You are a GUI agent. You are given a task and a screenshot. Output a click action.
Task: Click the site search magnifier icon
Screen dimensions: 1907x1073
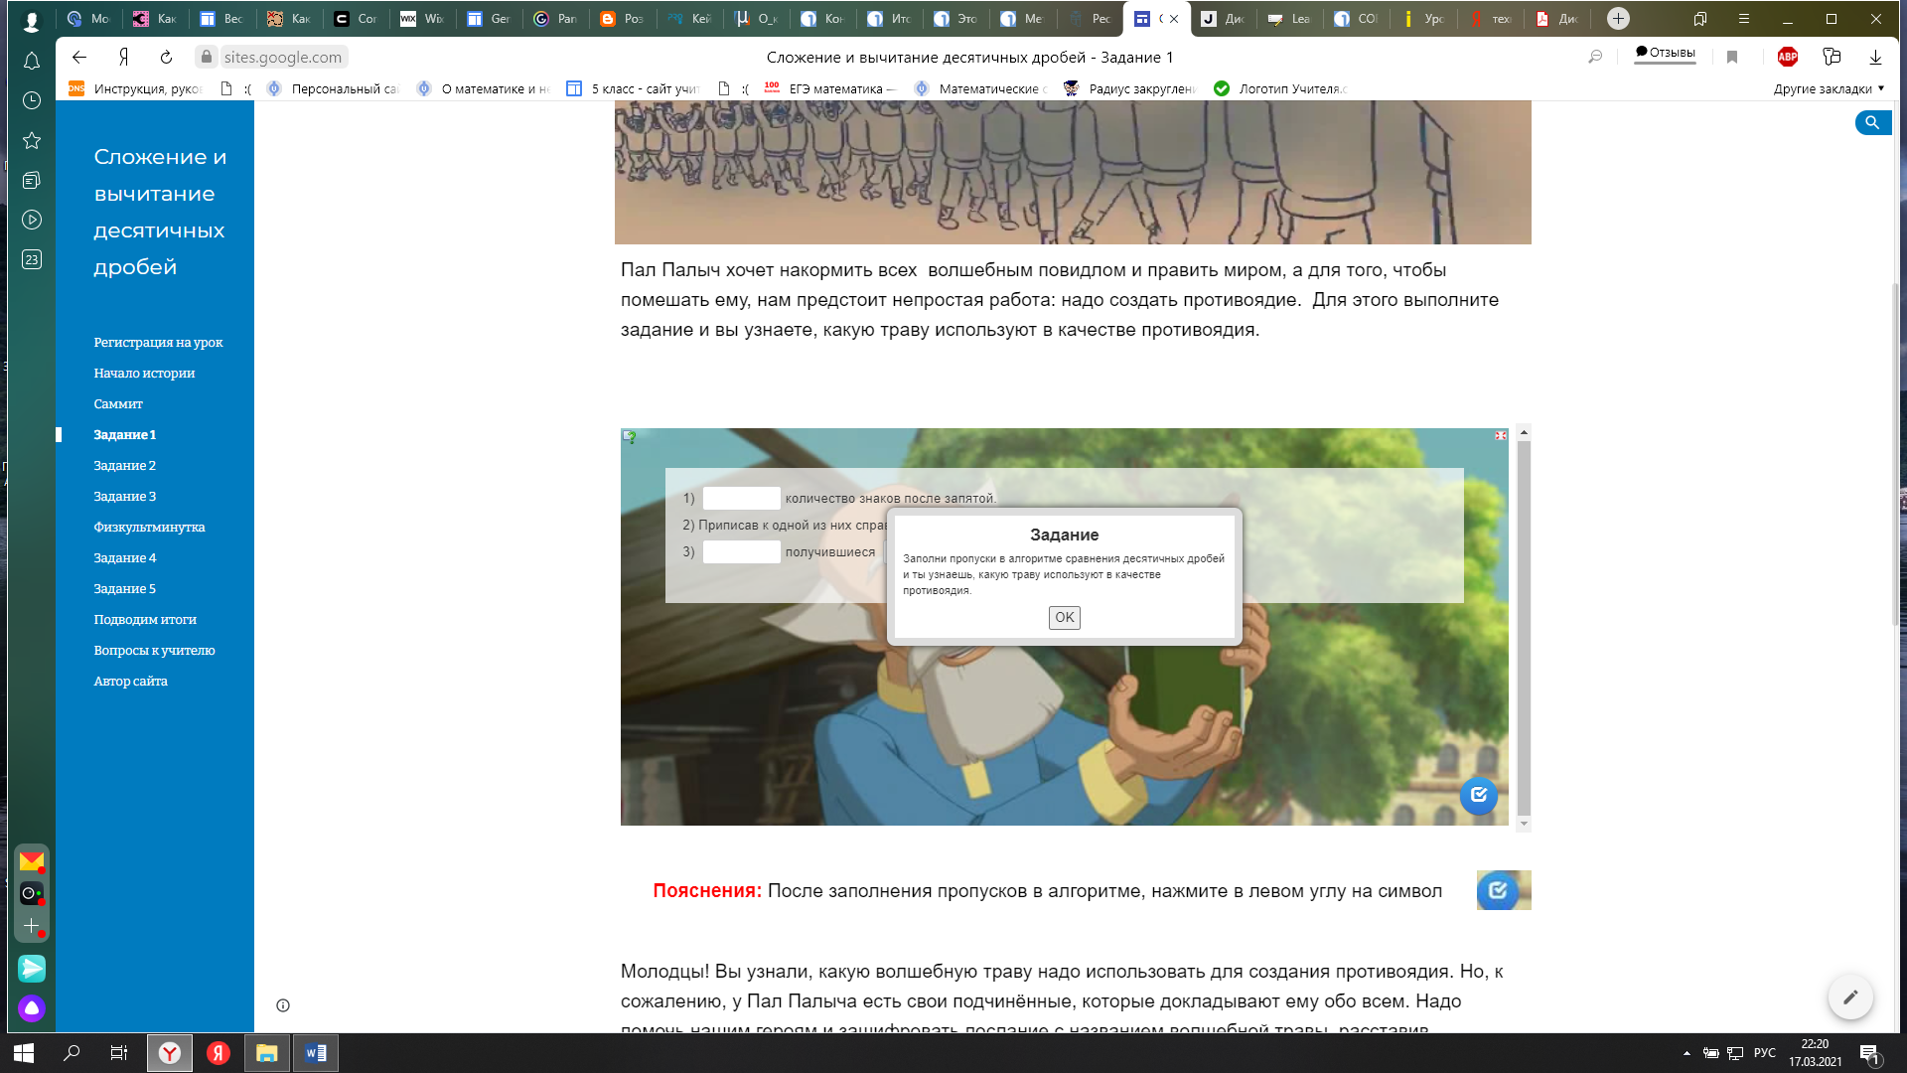(x=1871, y=122)
